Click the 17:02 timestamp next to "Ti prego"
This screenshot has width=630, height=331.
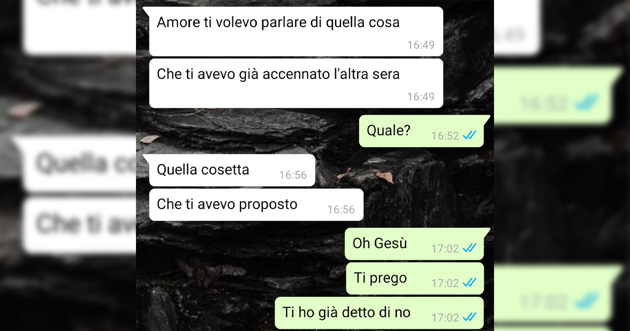[445, 283]
